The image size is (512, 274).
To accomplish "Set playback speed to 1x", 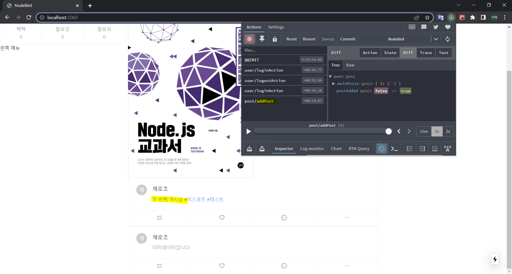I will [437, 131].
